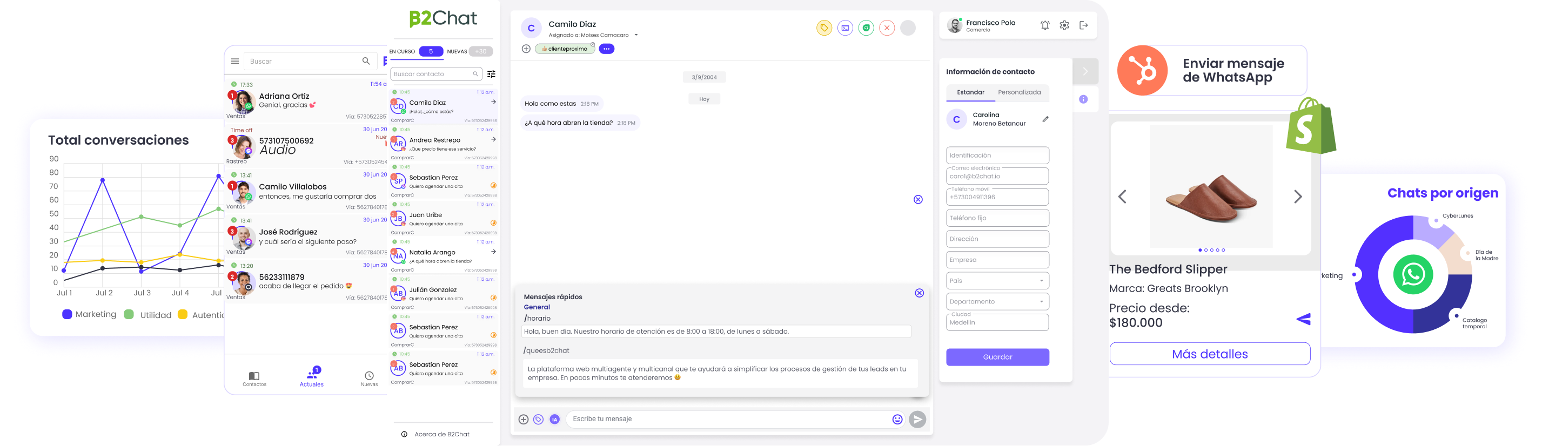Click the Guardar button
The width and height of the screenshot is (1542, 446).
pyautogui.click(x=997, y=357)
